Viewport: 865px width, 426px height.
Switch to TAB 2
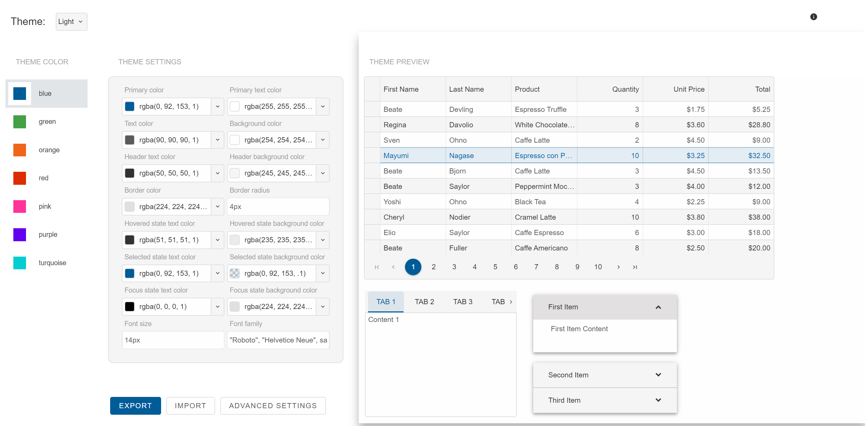424,302
